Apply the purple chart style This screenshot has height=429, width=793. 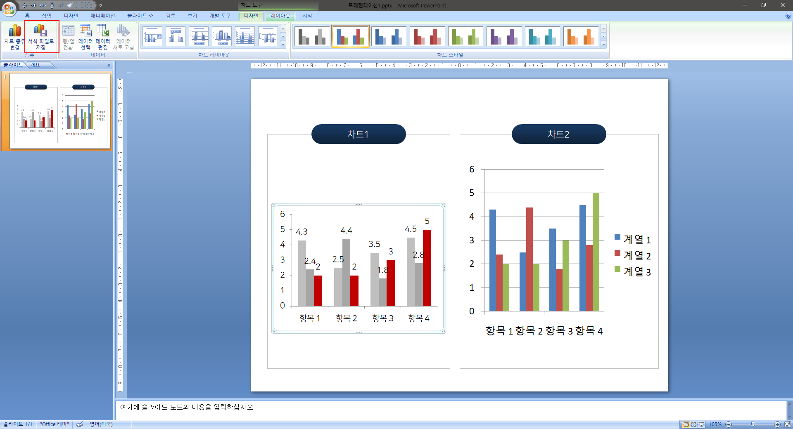pos(504,36)
